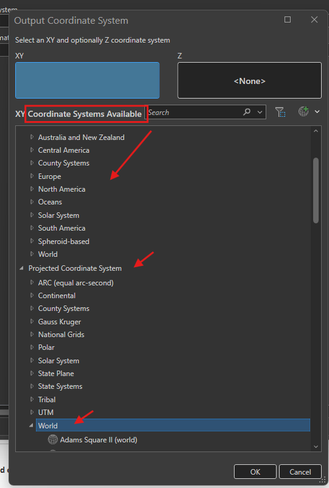Select the North America tree item
The width and height of the screenshot is (329, 488).
(62, 189)
